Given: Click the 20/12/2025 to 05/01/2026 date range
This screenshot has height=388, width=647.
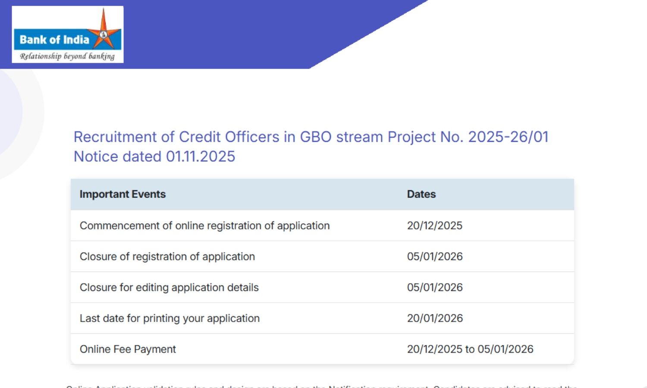Looking at the screenshot, I should pos(470,349).
